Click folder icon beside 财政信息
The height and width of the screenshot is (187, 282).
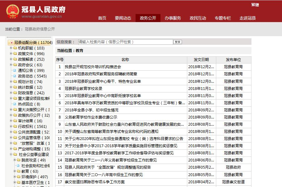(x=15, y=93)
